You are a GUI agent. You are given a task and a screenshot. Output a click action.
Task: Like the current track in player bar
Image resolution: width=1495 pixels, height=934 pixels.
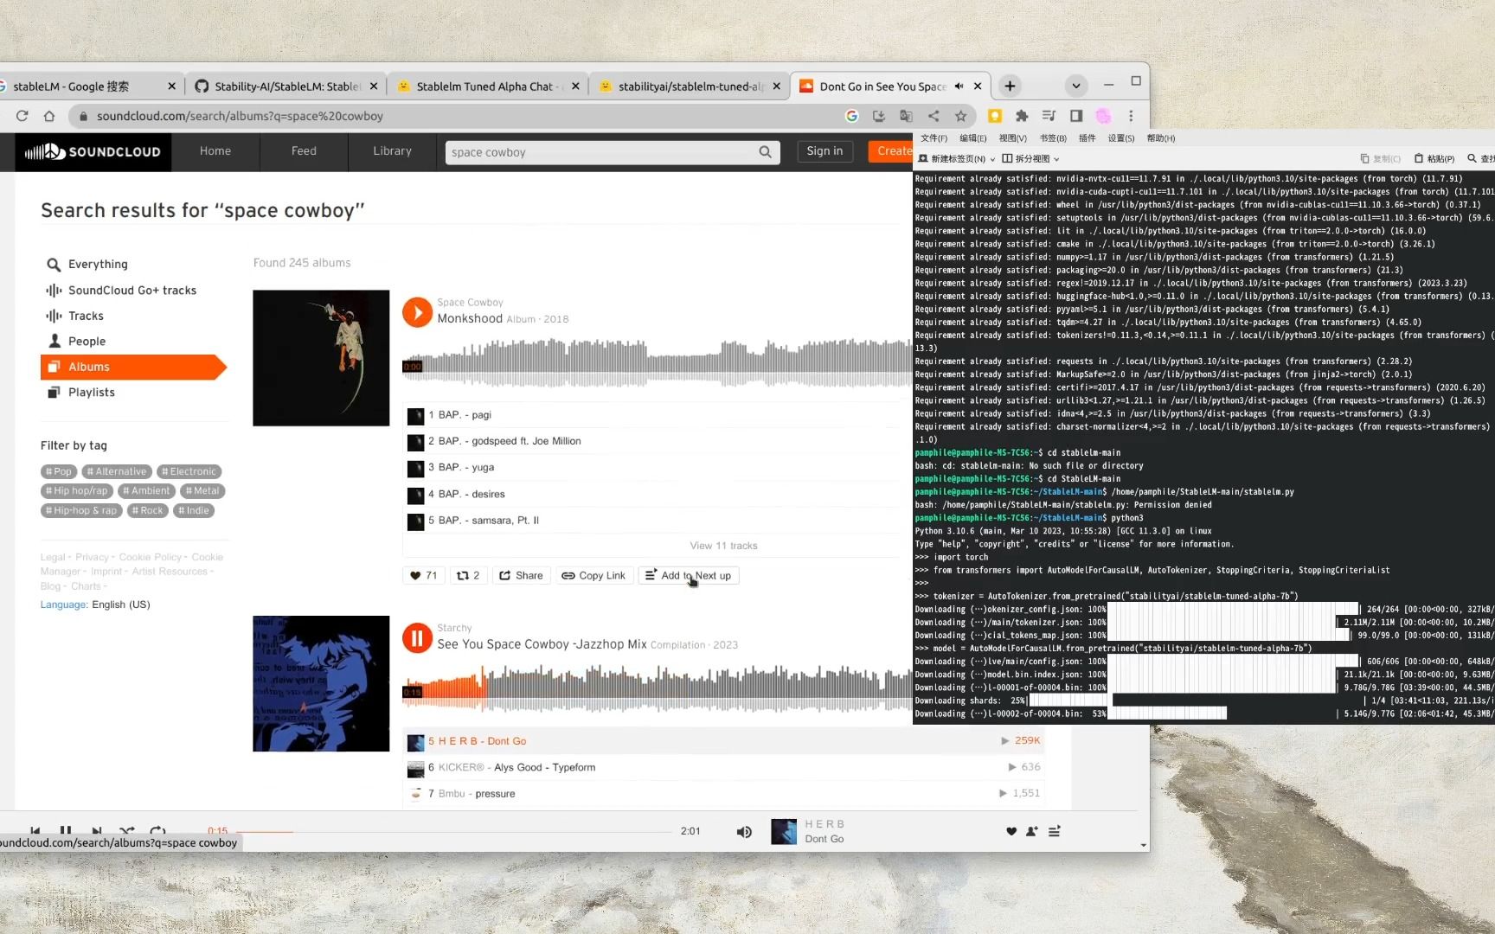coord(1011,832)
